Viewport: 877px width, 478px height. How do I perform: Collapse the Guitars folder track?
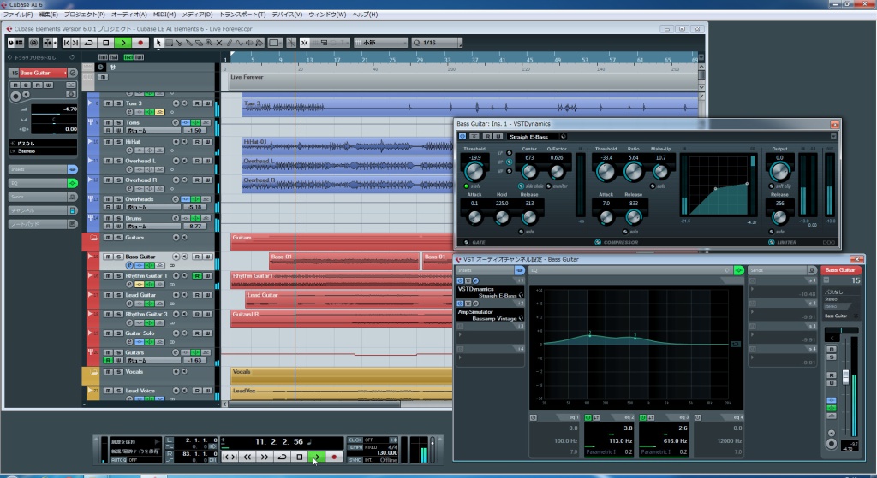tap(94, 238)
